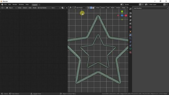Open the Object Data mesh properties tab
Image resolution: width=169 pixels, height=95 pixels.
pos(130,49)
